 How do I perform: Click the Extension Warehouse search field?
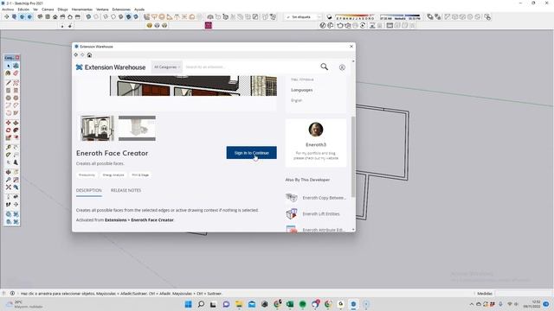point(249,67)
